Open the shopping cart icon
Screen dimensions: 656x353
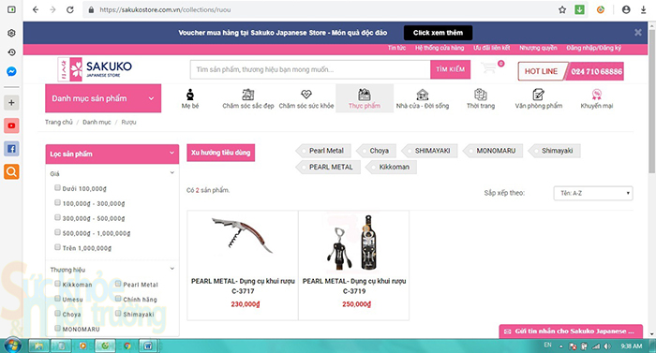pyautogui.click(x=488, y=67)
